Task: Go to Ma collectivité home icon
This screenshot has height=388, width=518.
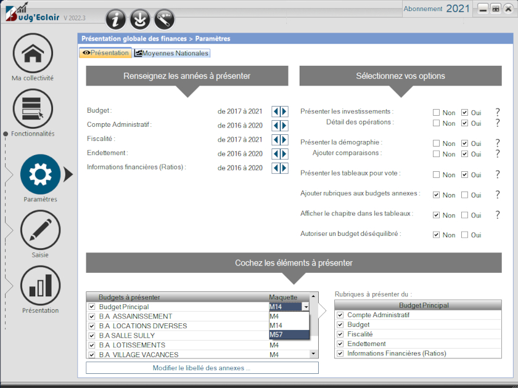Action: (33, 54)
